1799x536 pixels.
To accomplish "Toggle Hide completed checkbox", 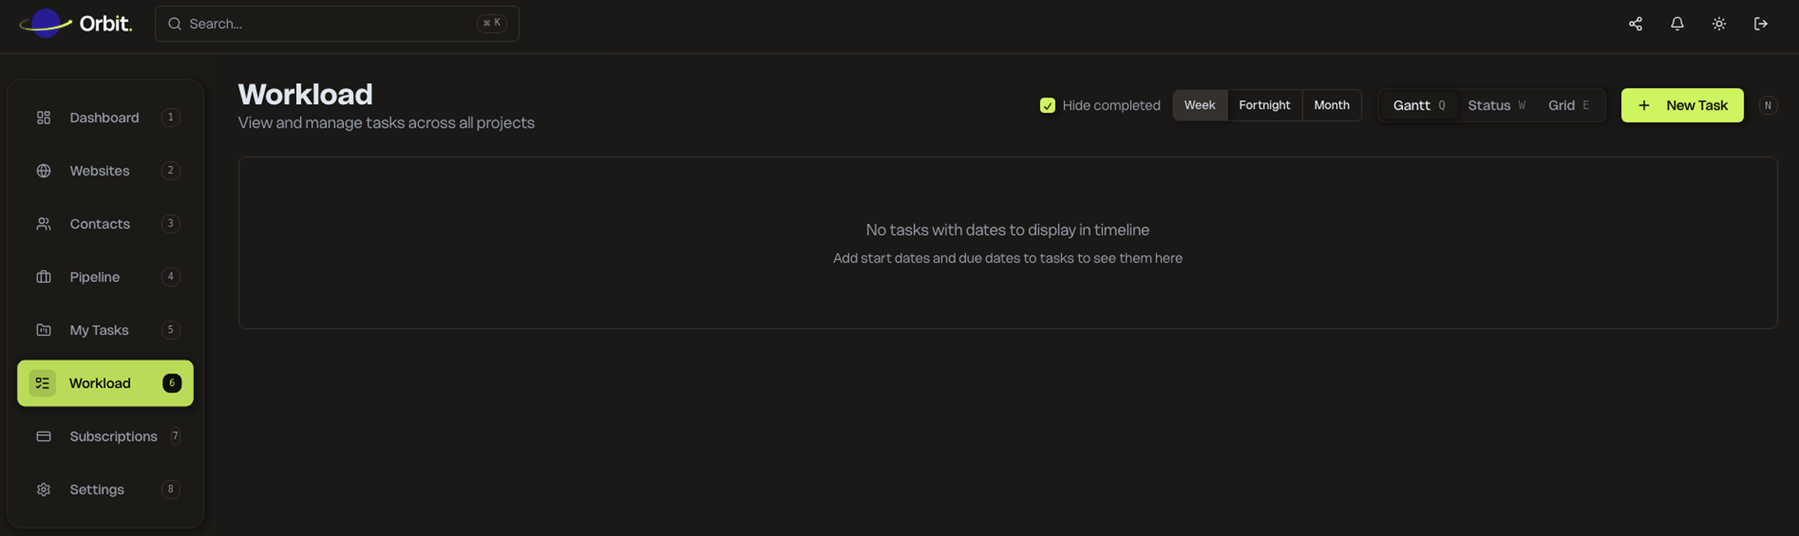I will [x=1047, y=105].
